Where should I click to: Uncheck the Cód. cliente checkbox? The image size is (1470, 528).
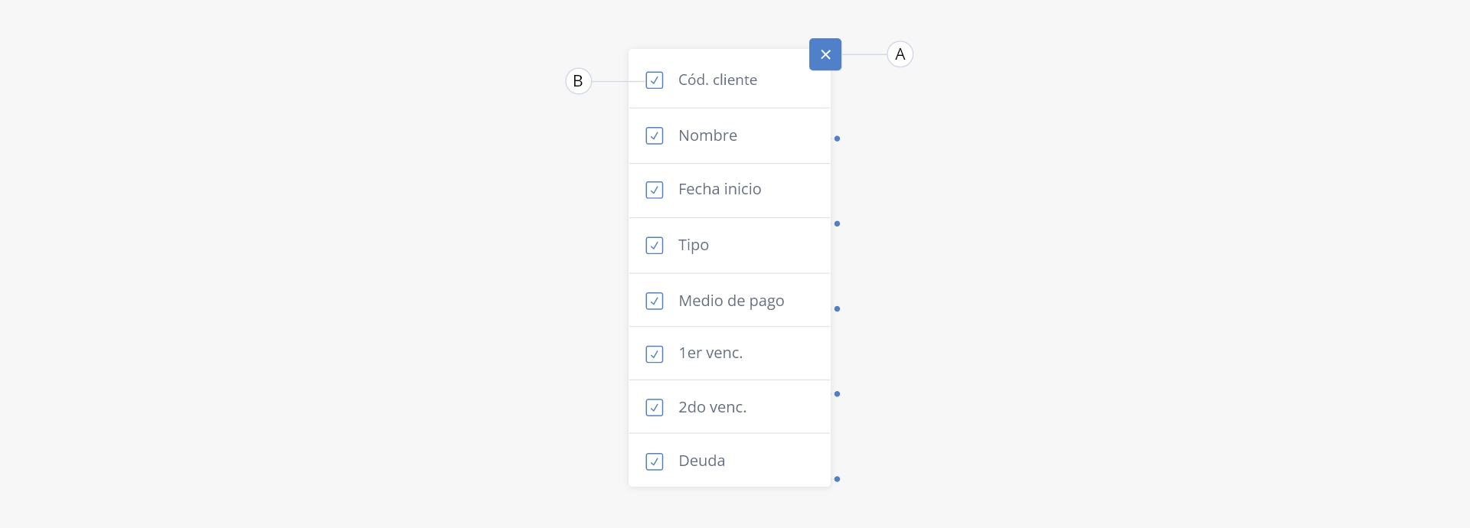tap(655, 80)
